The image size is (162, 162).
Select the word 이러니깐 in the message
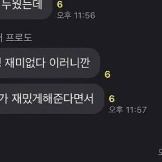pyautogui.click(x=70, y=63)
